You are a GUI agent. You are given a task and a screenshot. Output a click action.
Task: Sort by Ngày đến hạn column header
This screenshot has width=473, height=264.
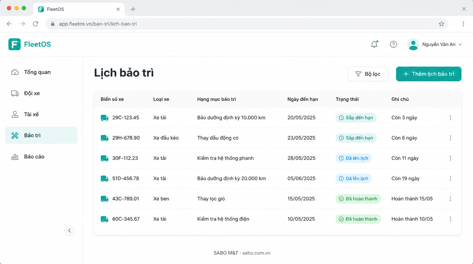[303, 99]
